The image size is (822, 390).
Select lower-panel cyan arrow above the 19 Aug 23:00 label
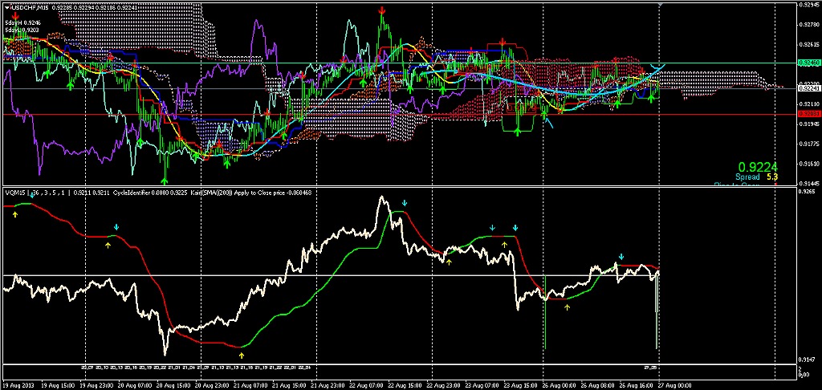point(116,228)
